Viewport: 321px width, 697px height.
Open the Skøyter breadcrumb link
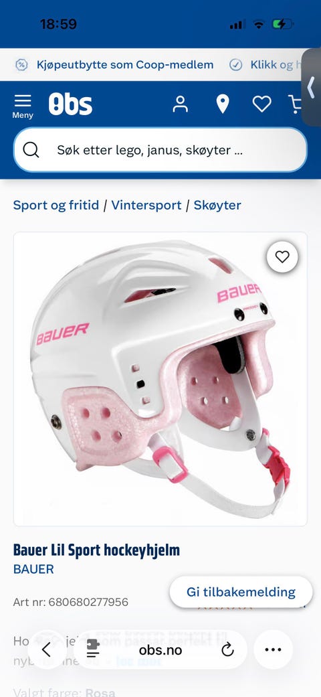tap(217, 206)
